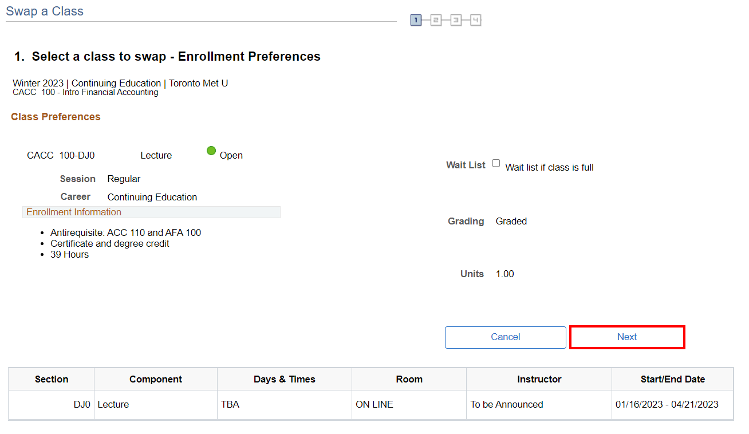Click the Section column header
The image size is (749, 434).
pyautogui.click(x=52, y=379)
